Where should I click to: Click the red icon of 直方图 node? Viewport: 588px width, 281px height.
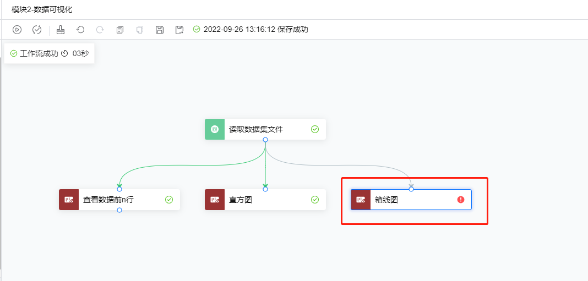[x=215, y=200]
